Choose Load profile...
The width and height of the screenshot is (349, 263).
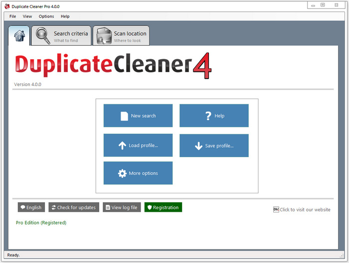pyautogui.click(x=138, y=145)
